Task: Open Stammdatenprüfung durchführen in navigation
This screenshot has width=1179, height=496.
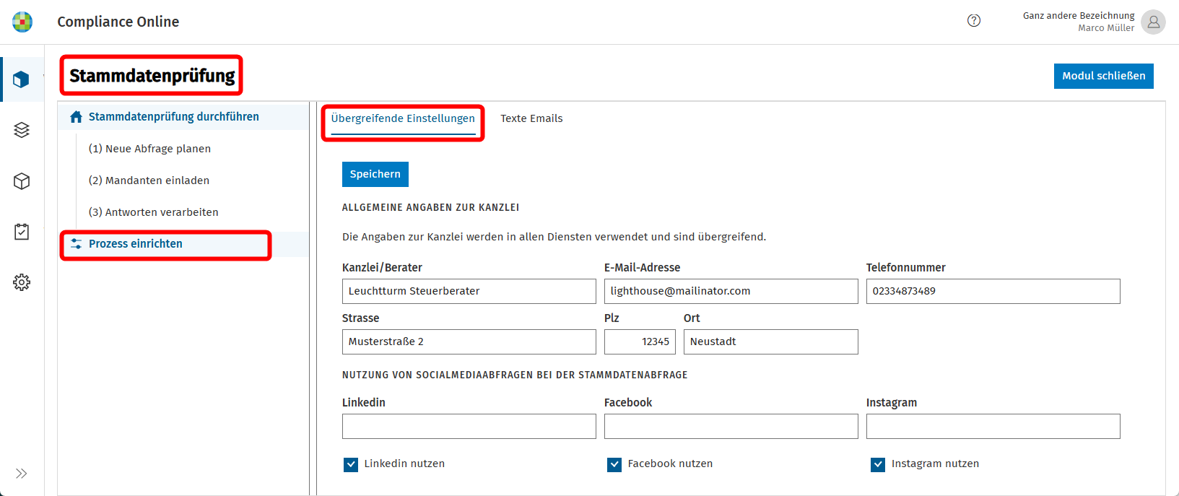Action: pos(183,117)
